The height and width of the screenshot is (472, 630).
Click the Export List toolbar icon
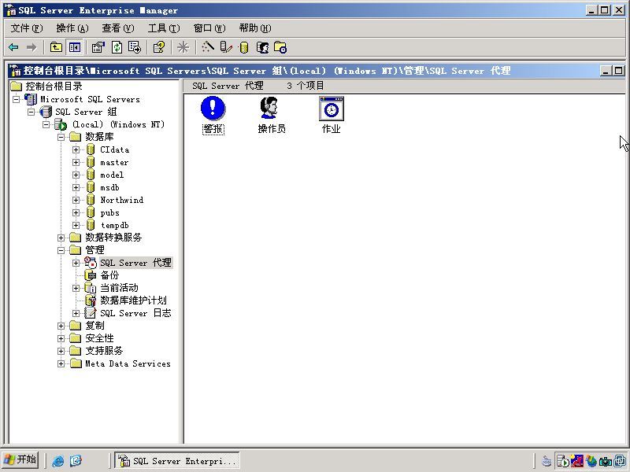coord(135,47)
